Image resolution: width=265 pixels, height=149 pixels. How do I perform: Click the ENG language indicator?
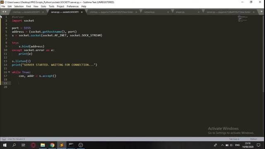(237, 145)
